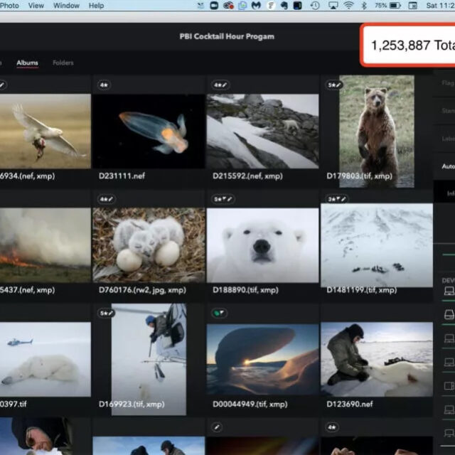Select the polar bear face close-up thumbnail

click(x=262, y=245)
